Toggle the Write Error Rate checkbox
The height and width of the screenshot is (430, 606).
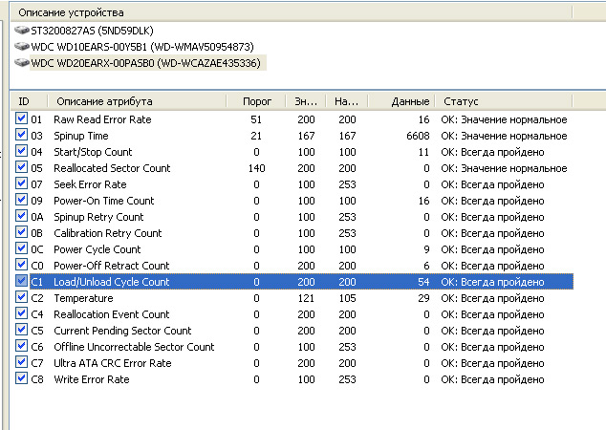coord(21,377)
